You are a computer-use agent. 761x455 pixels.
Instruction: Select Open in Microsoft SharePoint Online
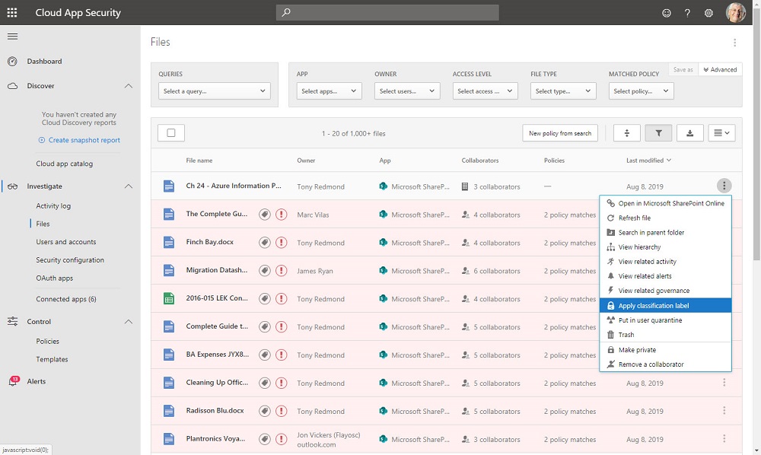[x=665, y=204]
